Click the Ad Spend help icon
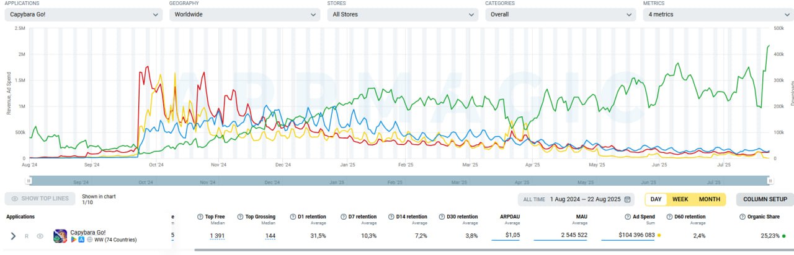The width and height of the screenshot is (794, 255). pos(628,217)
